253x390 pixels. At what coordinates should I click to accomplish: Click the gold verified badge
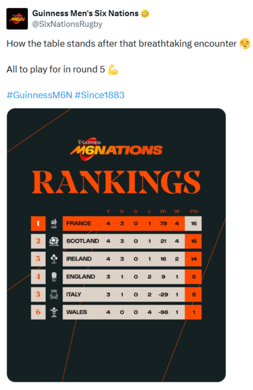point(145,13)
